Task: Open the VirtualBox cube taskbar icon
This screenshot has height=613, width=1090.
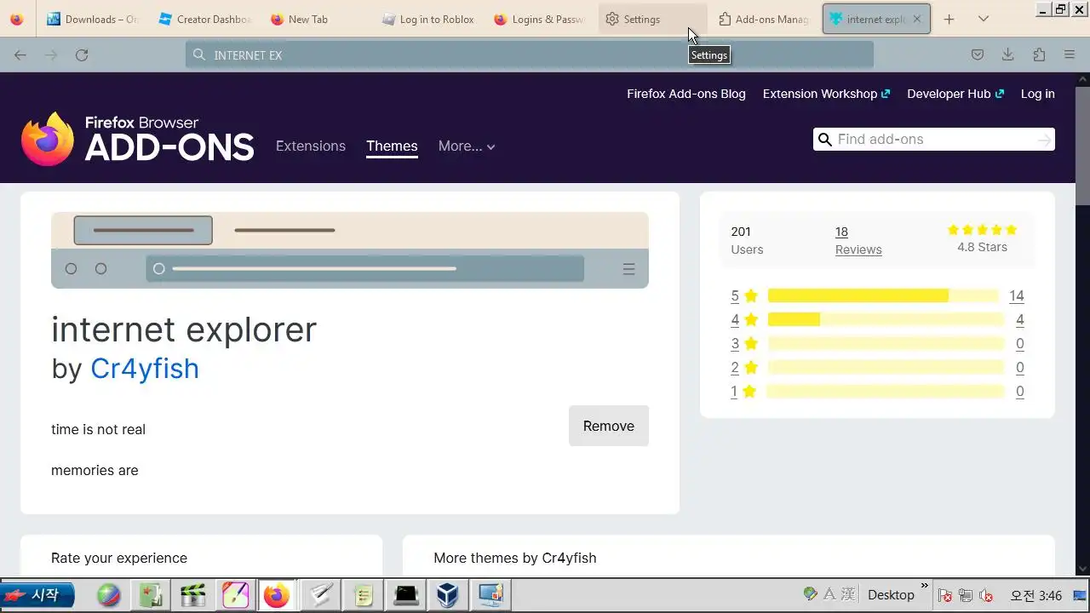Action: tap(448, 595)
